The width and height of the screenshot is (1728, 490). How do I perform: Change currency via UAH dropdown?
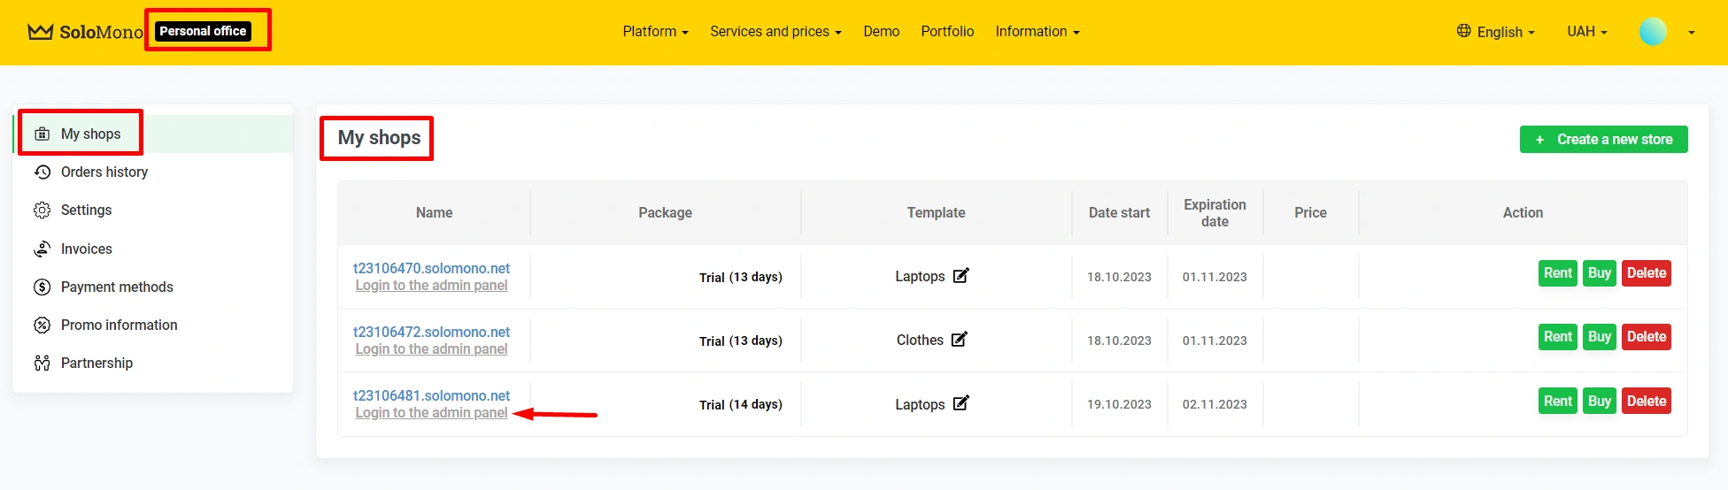[1586, 32]
